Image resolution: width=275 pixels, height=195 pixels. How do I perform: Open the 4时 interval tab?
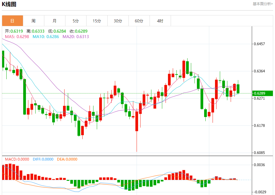tap(160, 21)
